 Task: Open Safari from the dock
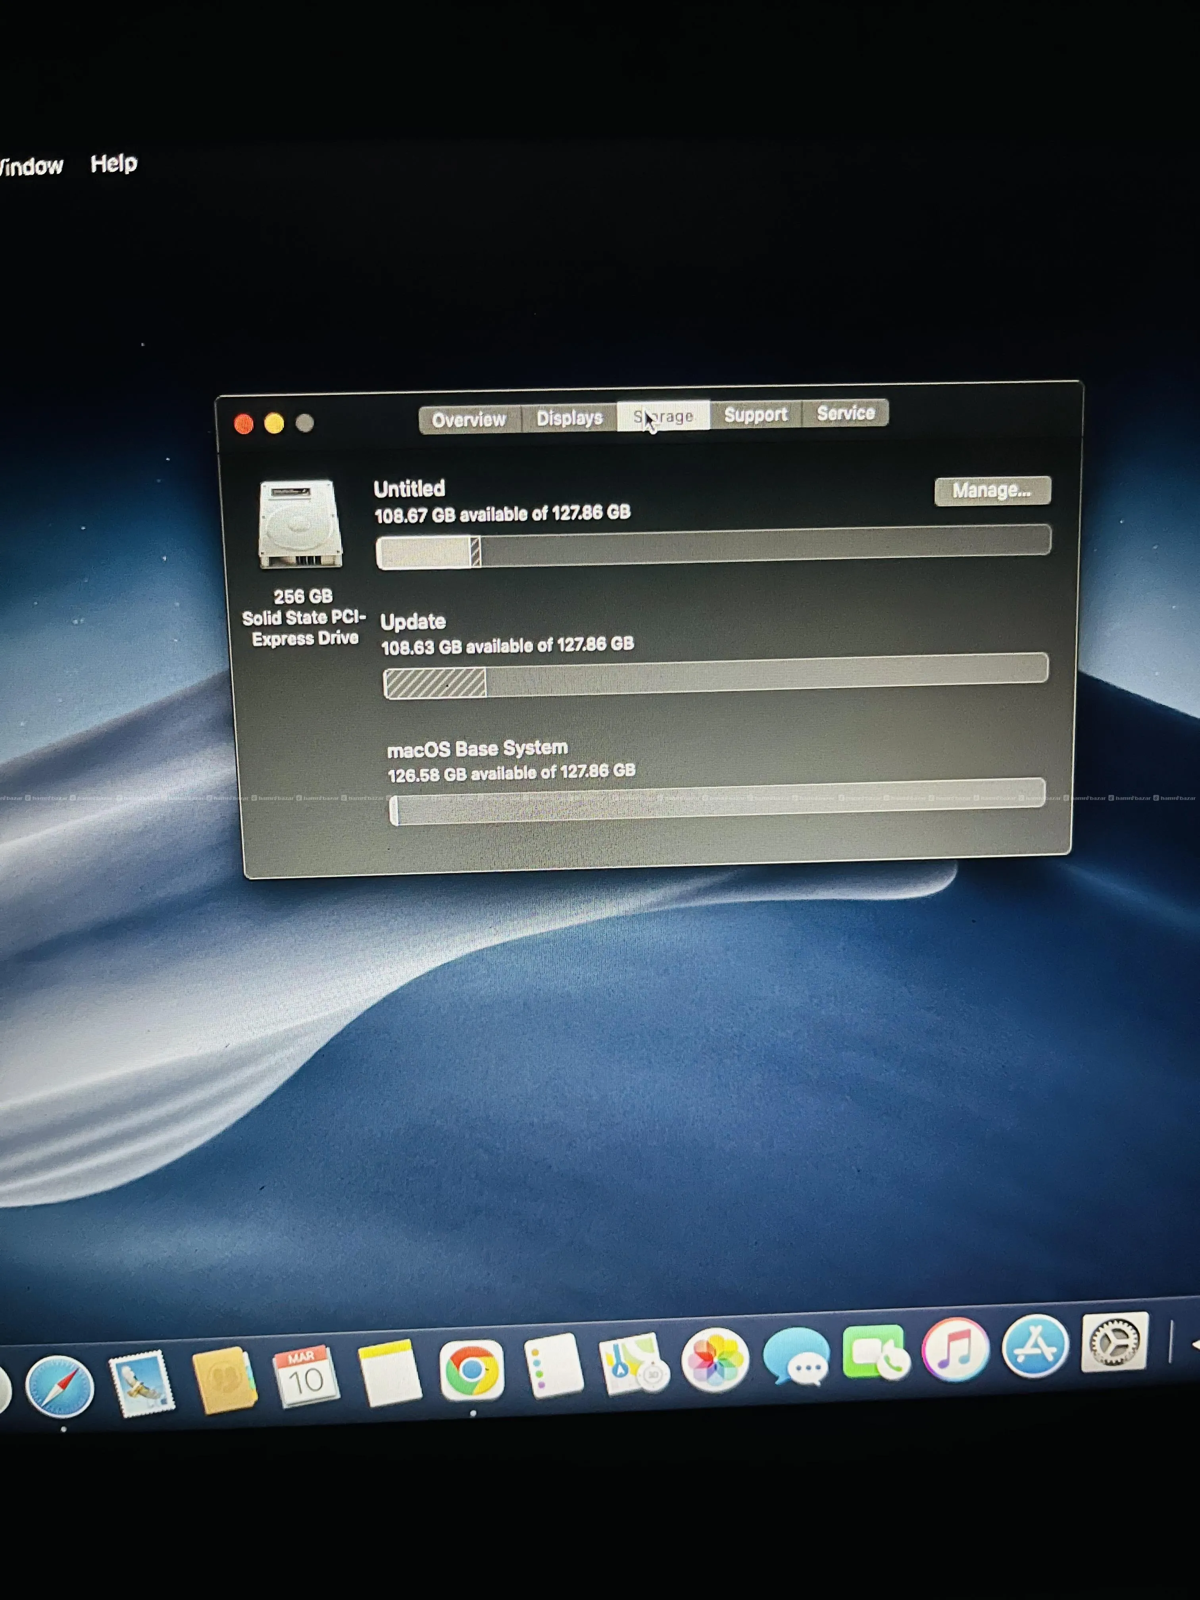59,1387
